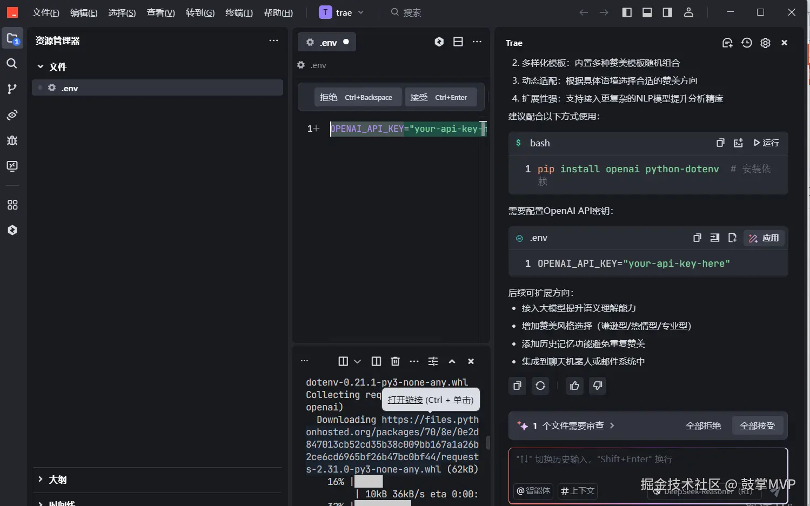
Task: Accept all changes with 全部接受
Action: coord(758,426)
